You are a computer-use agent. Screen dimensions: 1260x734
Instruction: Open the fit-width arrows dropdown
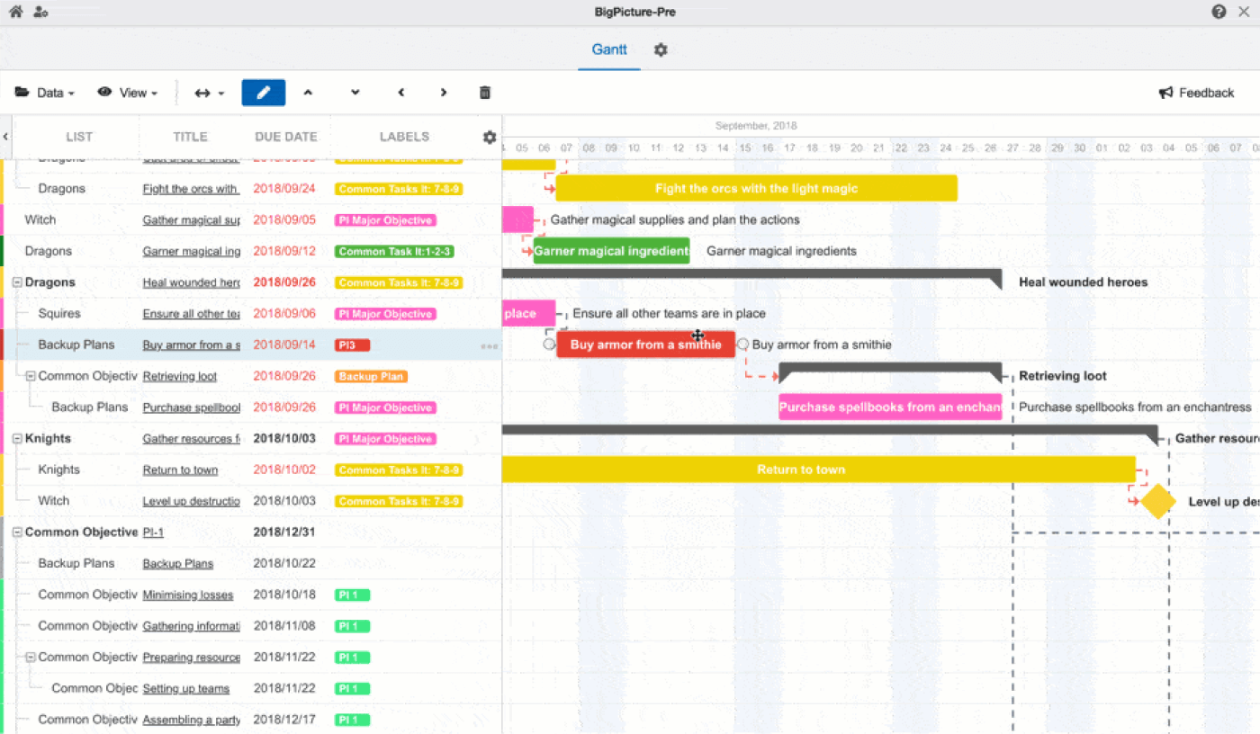[x=209, y=93]
